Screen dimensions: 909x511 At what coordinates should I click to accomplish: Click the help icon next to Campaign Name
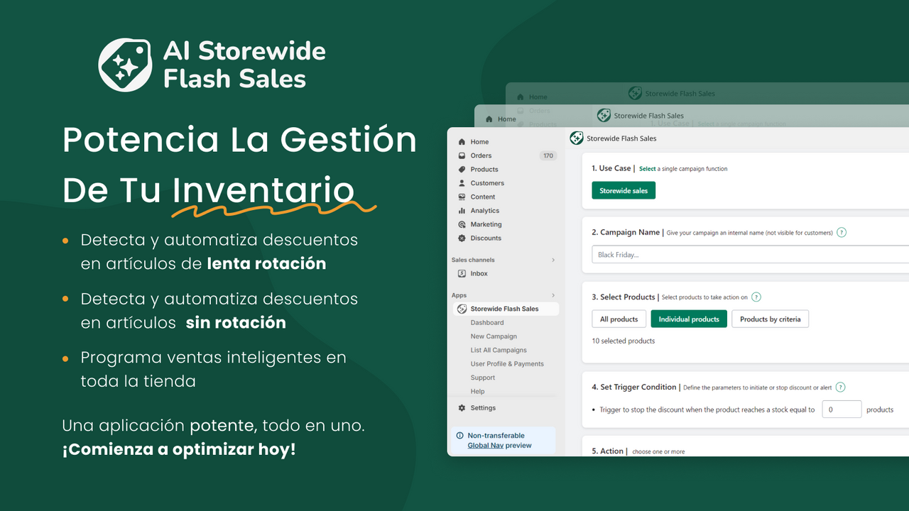coord(842,232)
